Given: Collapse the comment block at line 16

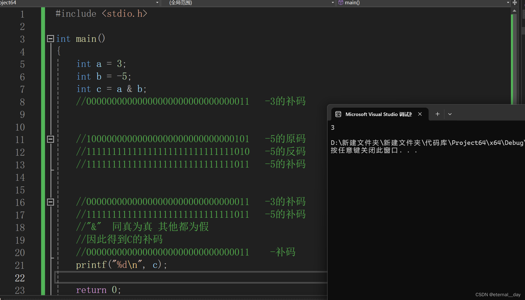Looking at the screenshot, I should click(51, 202).
